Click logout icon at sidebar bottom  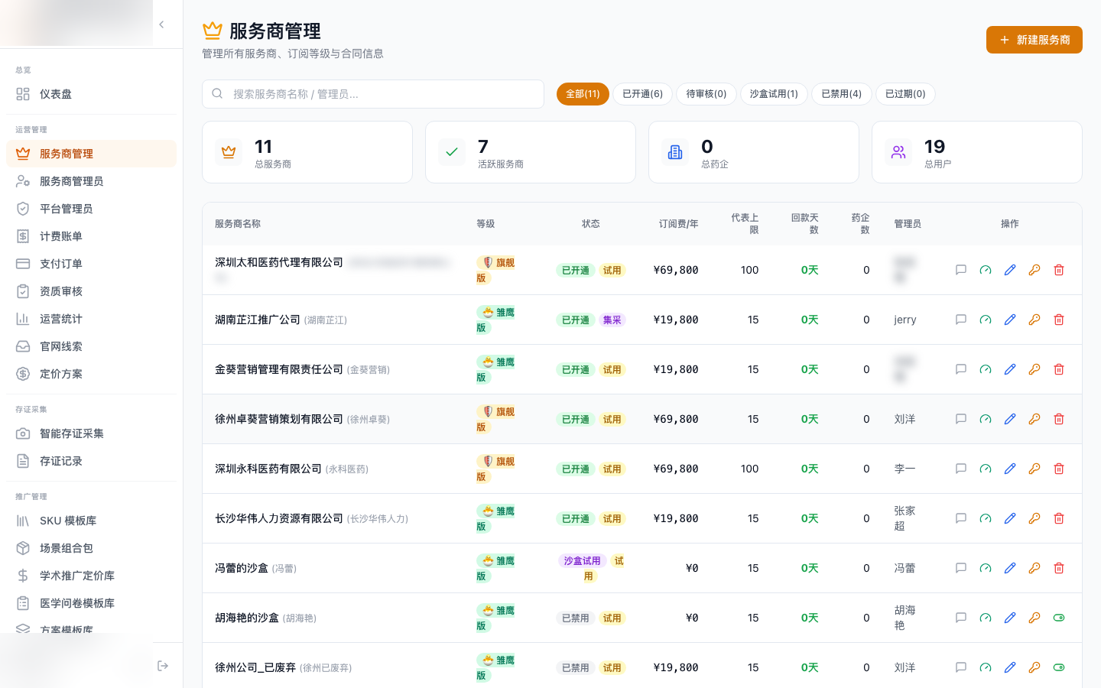point(163,666)
